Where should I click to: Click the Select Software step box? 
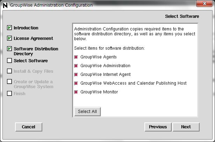[9, 61]
